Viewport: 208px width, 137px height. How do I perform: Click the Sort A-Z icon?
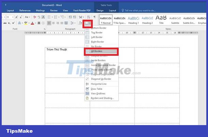coord(89,17)
